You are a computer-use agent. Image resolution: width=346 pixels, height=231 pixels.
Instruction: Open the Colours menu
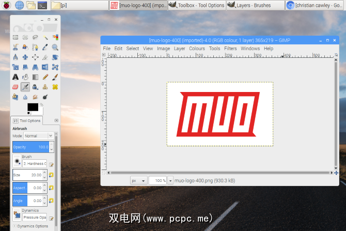197,49
